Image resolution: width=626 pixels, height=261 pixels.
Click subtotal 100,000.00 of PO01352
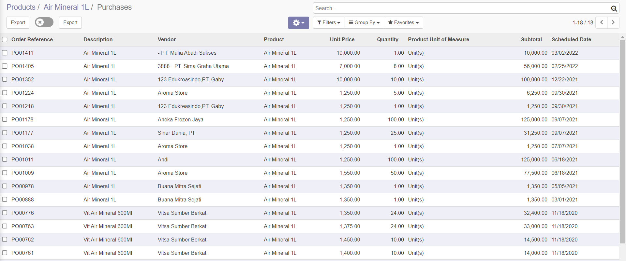534,79
